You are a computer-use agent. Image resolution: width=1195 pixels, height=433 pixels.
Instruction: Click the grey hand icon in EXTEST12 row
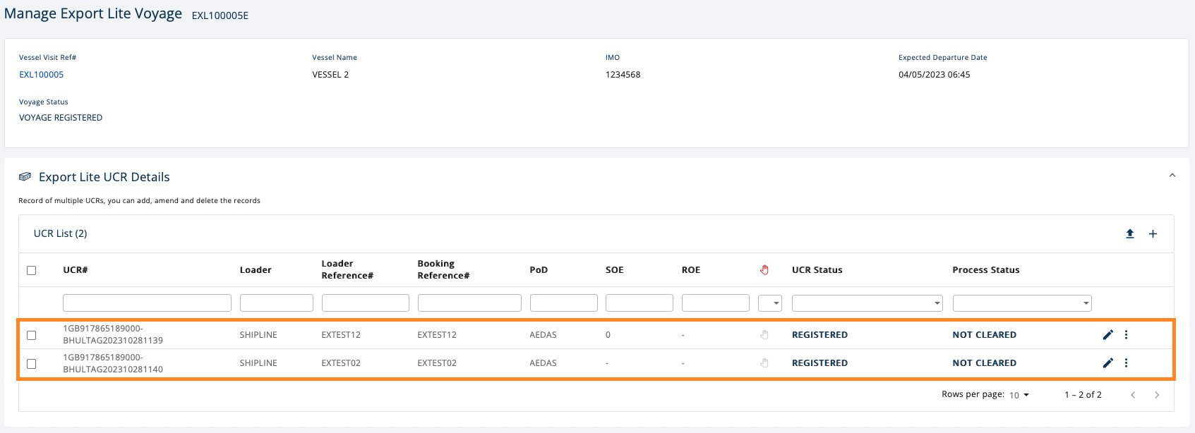click(x=764, y=335)
